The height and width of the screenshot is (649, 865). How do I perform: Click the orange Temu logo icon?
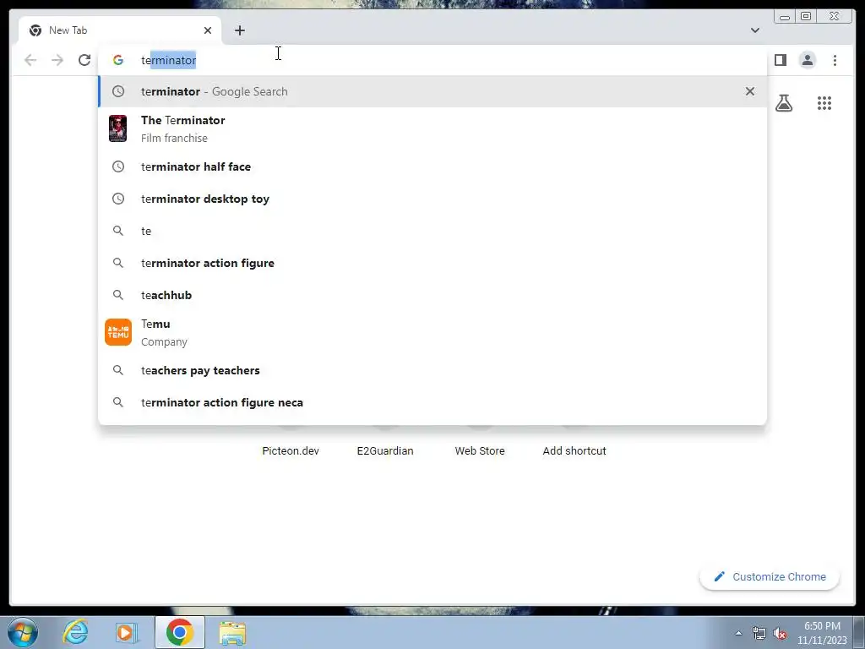118,332
